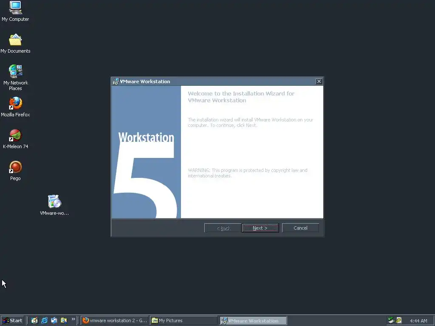The height and width of the screenshot is (326, 435).
Task: Click the 'The installation wizard will install' text
Action: pyautogui.click(x=250, y=123)
